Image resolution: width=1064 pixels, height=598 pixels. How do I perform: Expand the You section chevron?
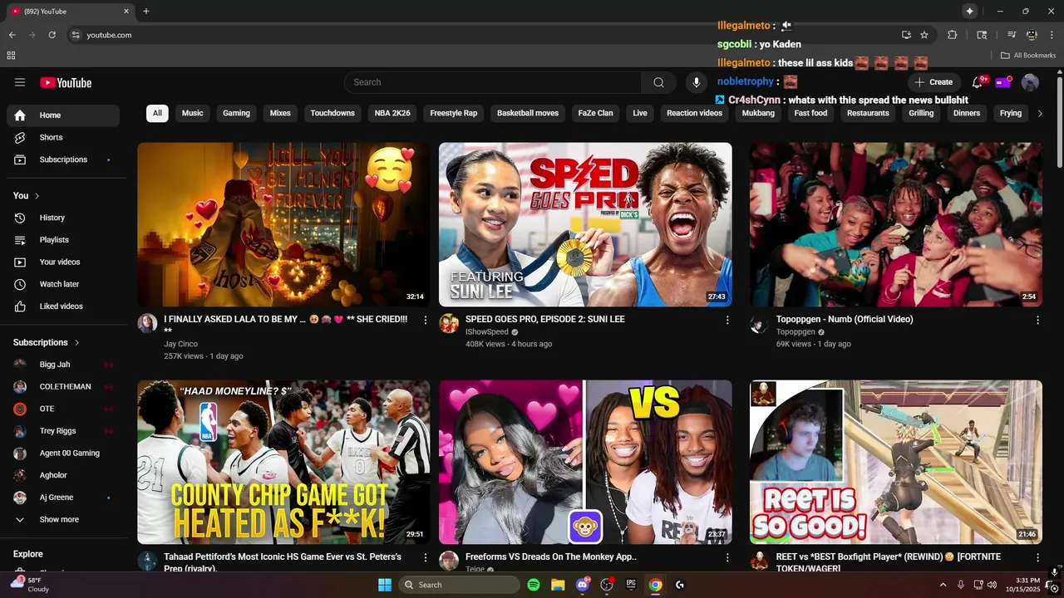[37, 196]
